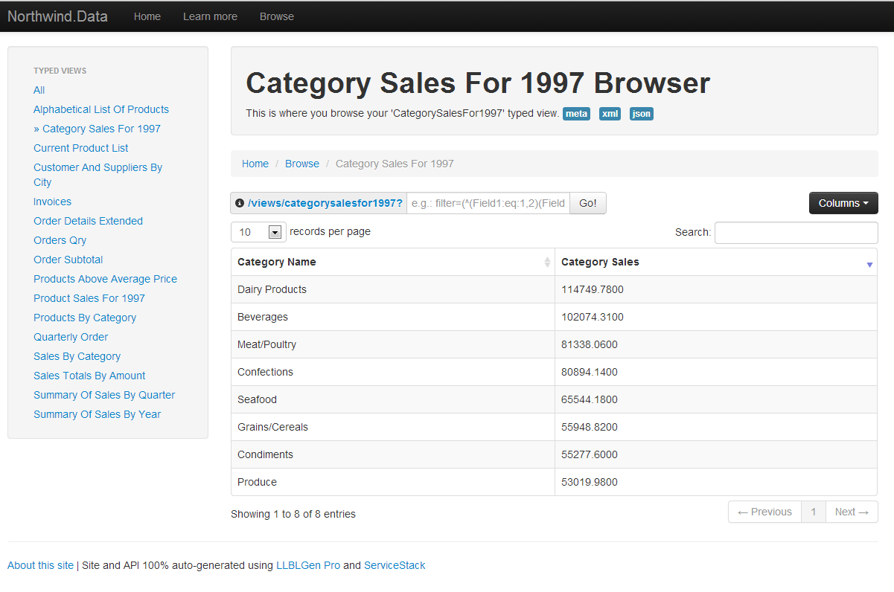Click the descending sort arrow on Category Sales
The width and height of the screenshot is (894, 592).
click(x=869, y=265)
